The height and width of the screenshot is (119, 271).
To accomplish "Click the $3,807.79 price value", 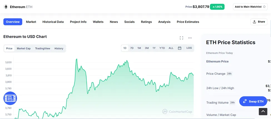I will (201, 7).
